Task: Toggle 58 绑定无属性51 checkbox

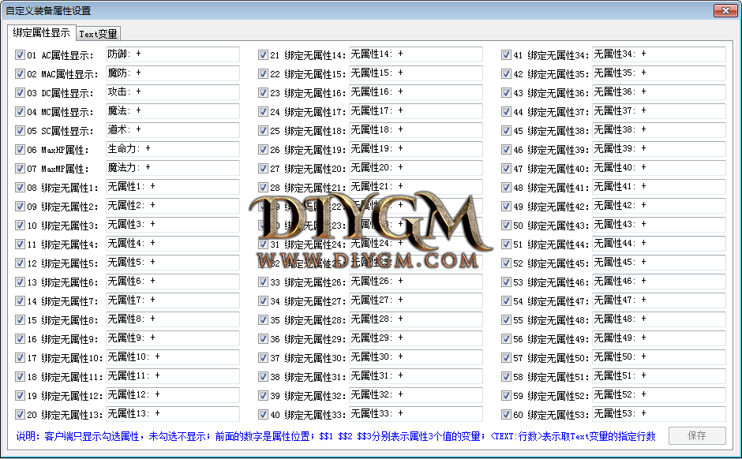Action: click(506, 377)
